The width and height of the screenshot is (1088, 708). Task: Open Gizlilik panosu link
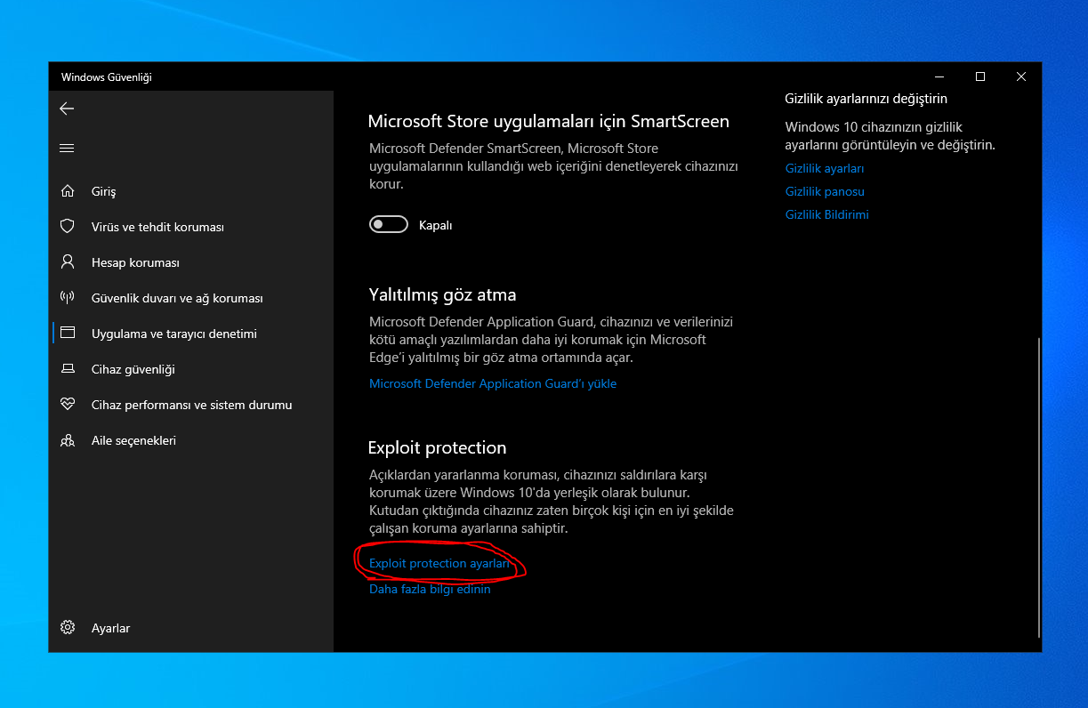825,191
